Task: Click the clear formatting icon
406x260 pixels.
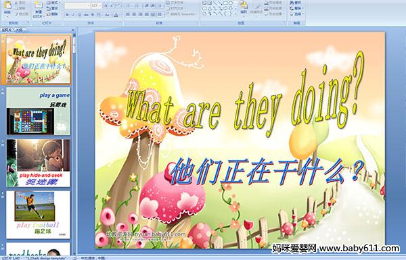Action: pyautogui.click(x=118, y=5)
